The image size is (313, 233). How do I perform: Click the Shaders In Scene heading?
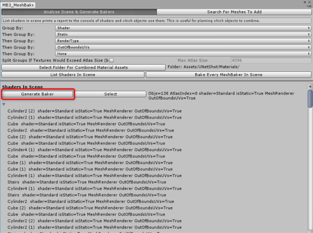click(x=22, y=87)
